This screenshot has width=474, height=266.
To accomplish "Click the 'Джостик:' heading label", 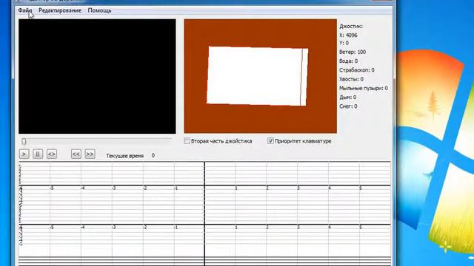I will click(x=351, y=27).
